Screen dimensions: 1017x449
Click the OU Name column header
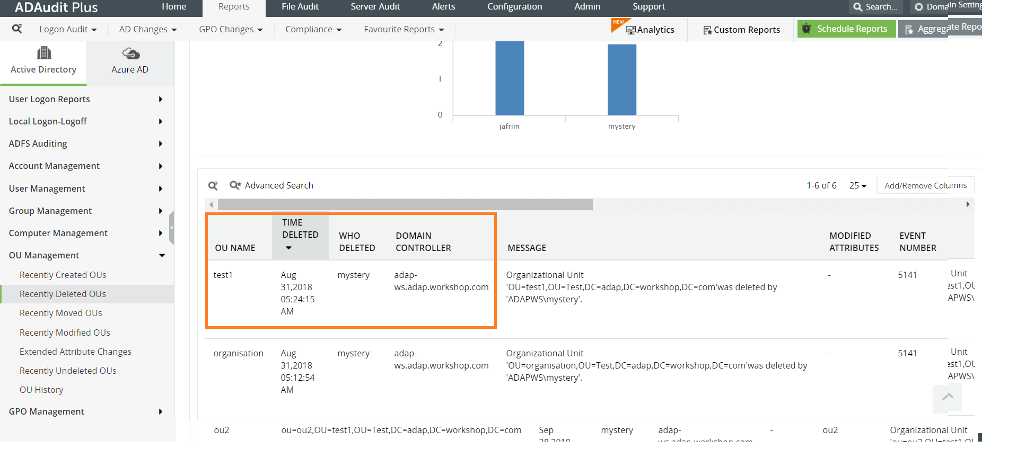[235, 248]
